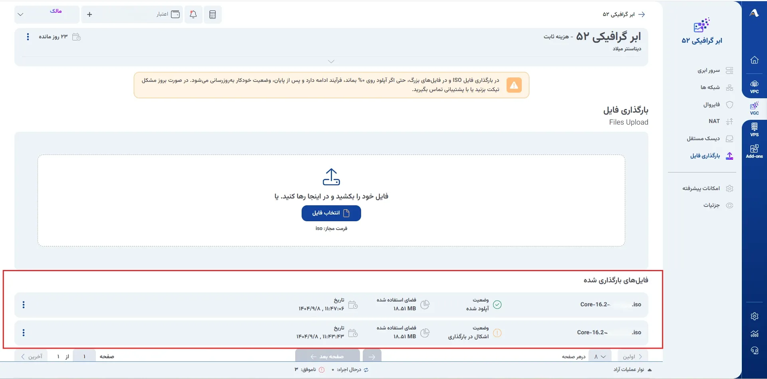This screenshot has height=379, width=767.
Task: Open the Add-ons section
Action: (754, 151)
